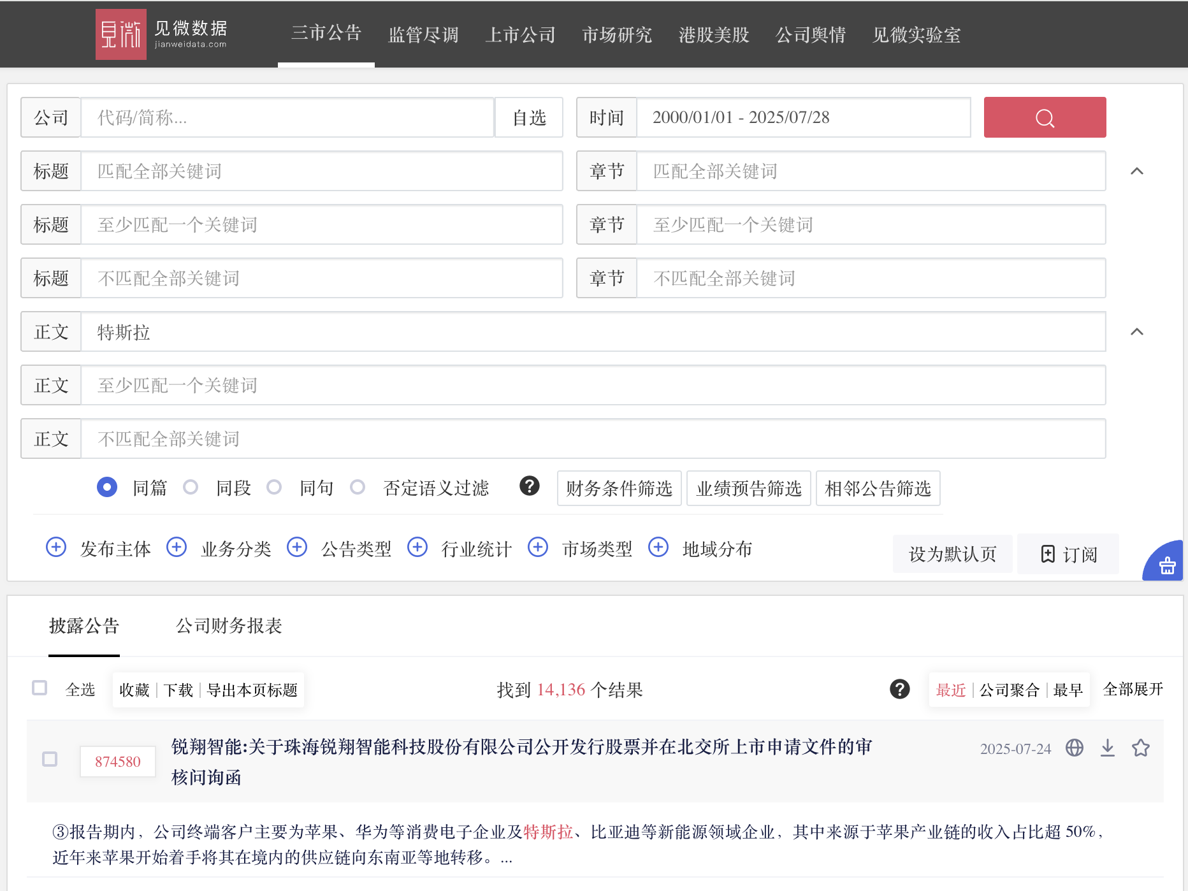This screenshot has height=891, width=1188.
Task: Click the 财务条件筛选 button
Action: click(x=619, y=488)
